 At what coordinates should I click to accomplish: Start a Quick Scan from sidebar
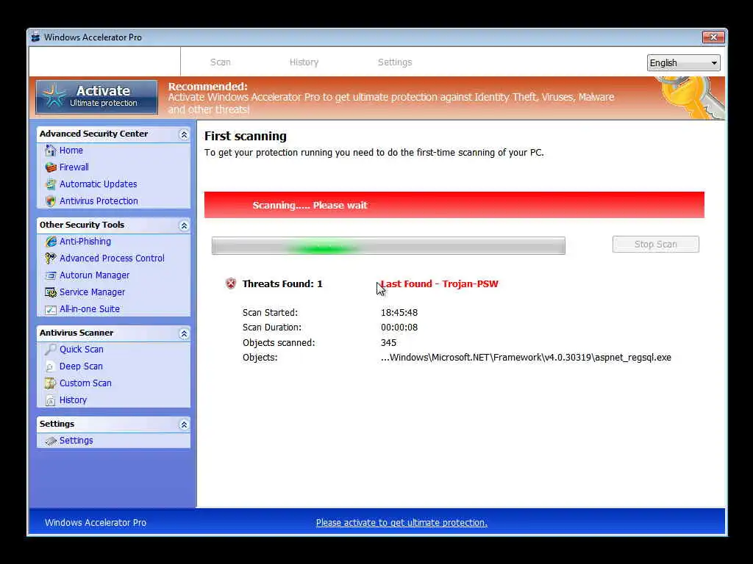point(81,350)
